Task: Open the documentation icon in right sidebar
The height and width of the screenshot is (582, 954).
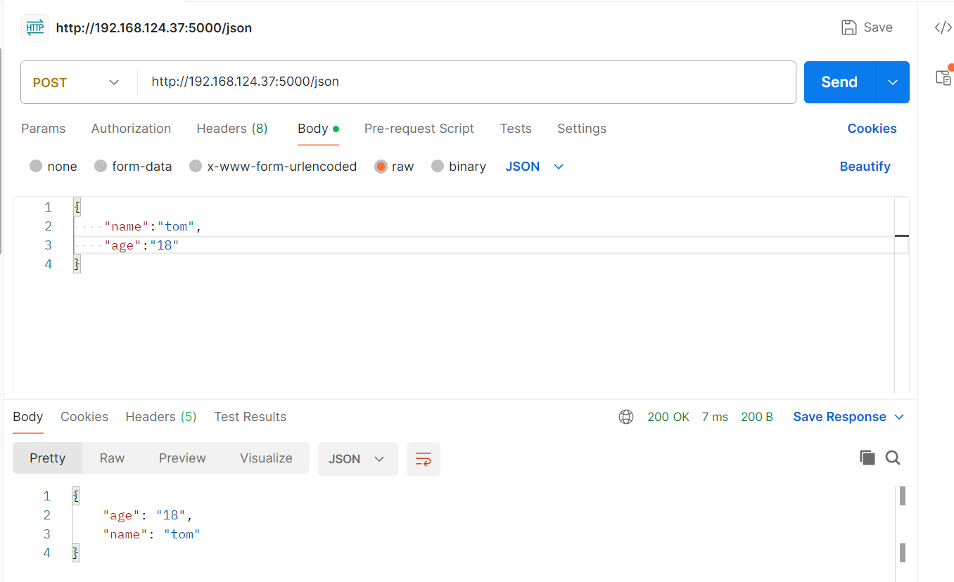Action: click(x=943, y=77)
